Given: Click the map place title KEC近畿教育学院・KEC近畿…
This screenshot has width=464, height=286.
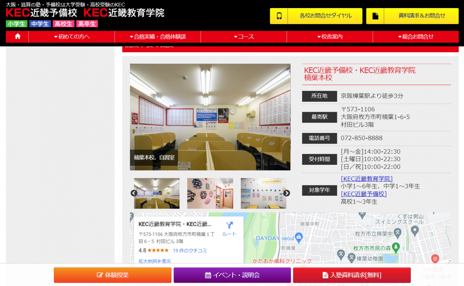Looking at the screenshot, I should click(x=175, y=224).
